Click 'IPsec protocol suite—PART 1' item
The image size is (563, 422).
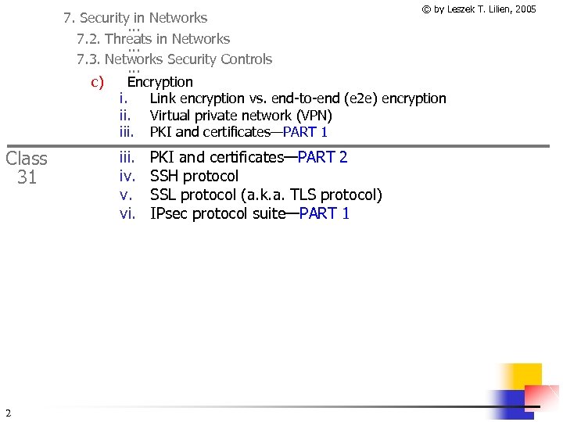[x=249, y=213]
